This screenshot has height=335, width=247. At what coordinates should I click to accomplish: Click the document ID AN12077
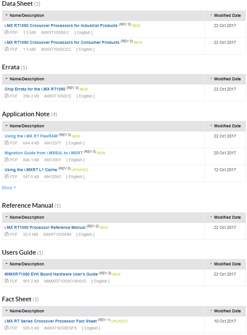pyautogui.click(x=53, y=143)
